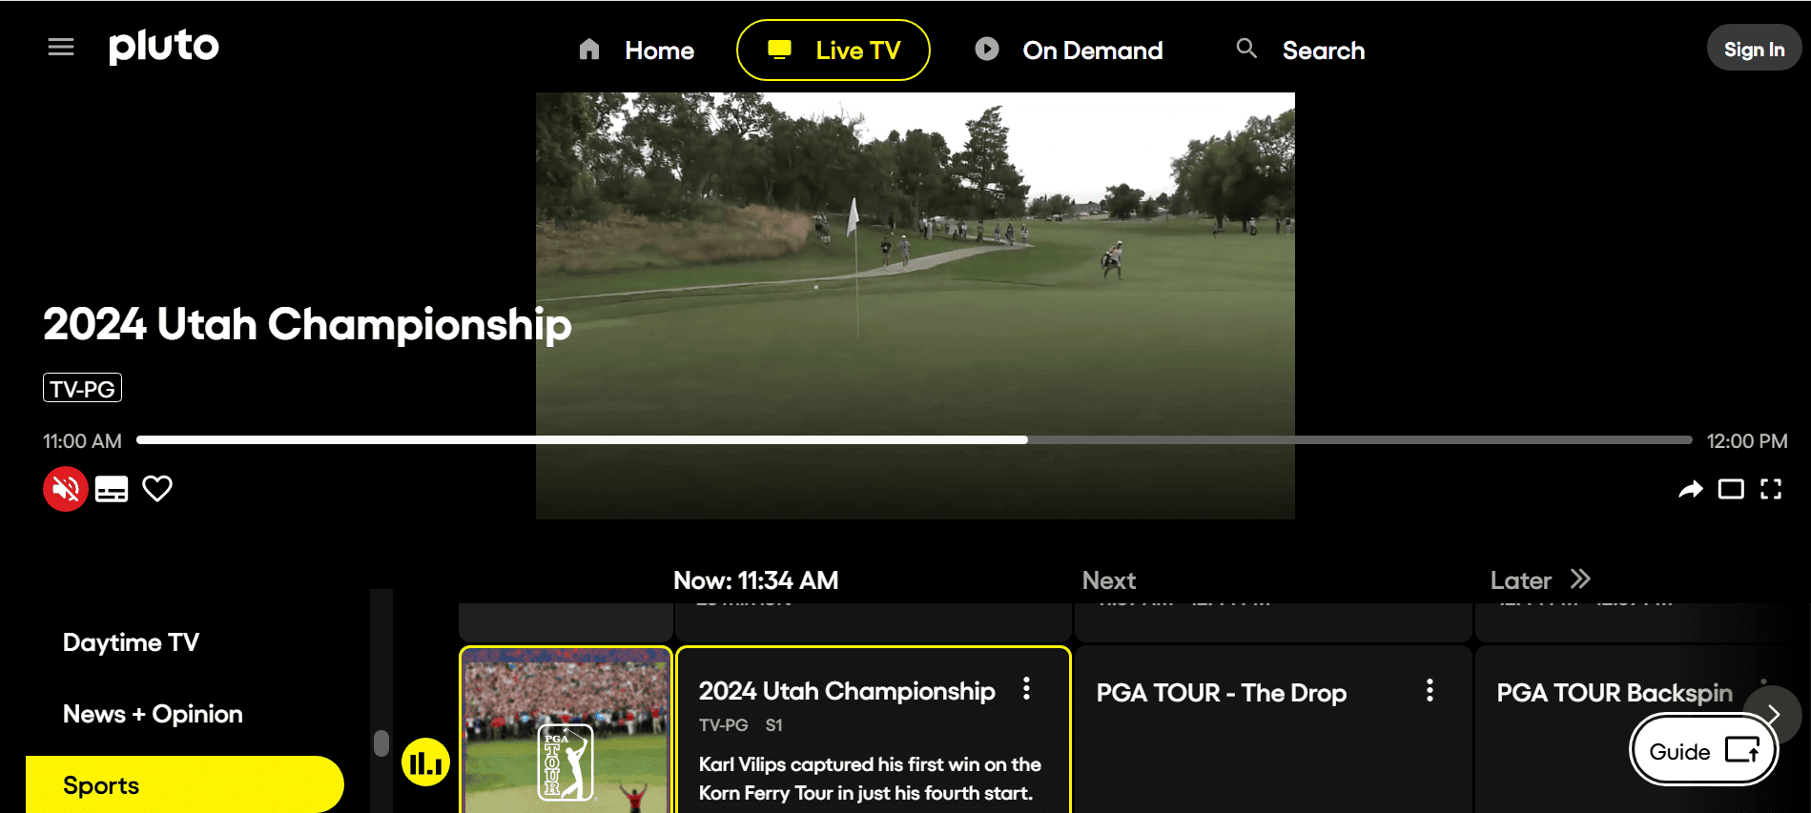This screenshot has height=813, width=1811.
Task: Open the hamburger menu
Action: tap(61, 47)
